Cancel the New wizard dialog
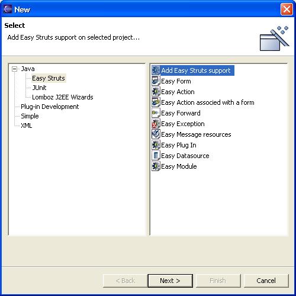Screen dimensions: 296x296 [266, 281]
